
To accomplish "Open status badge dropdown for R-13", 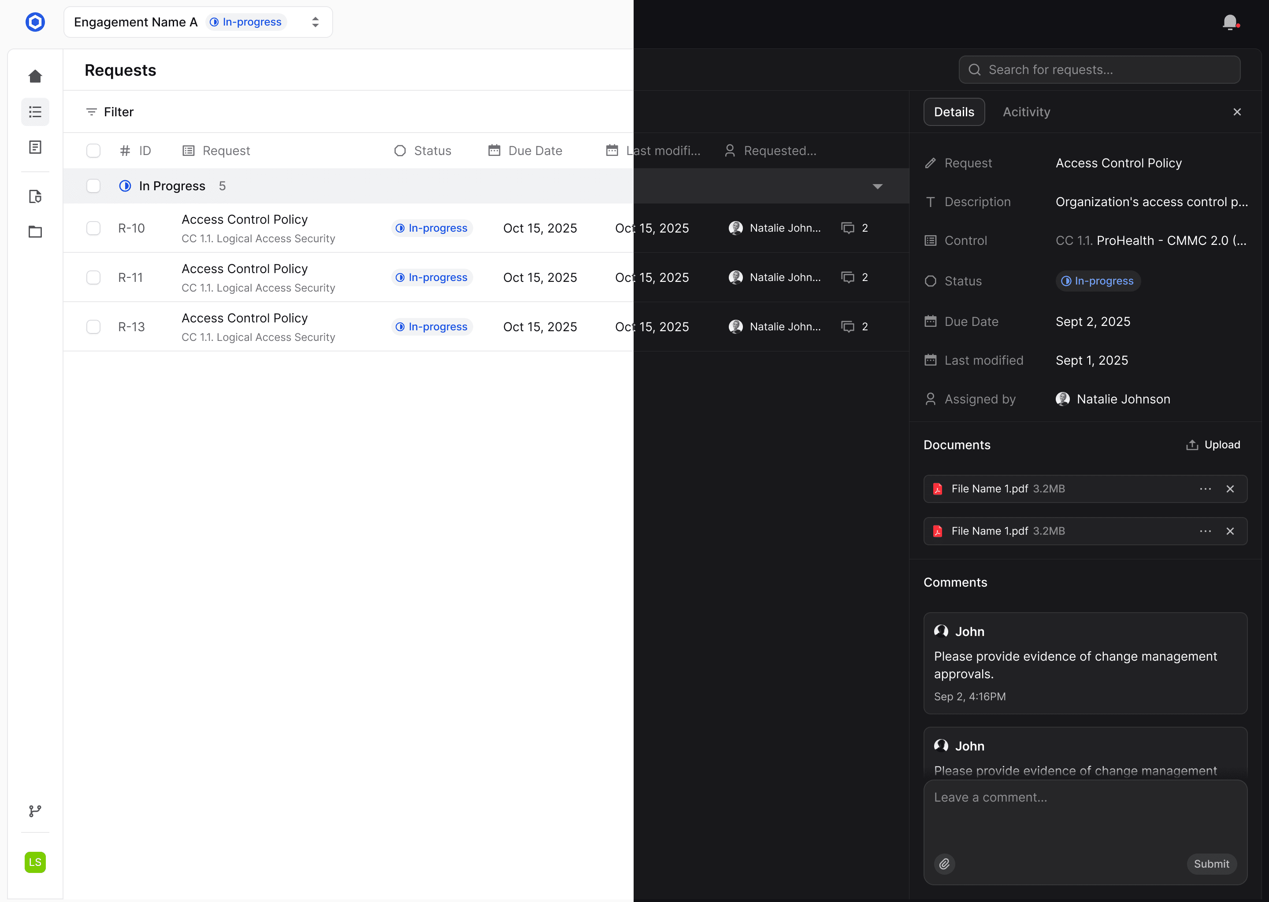I will coord(432,327).
